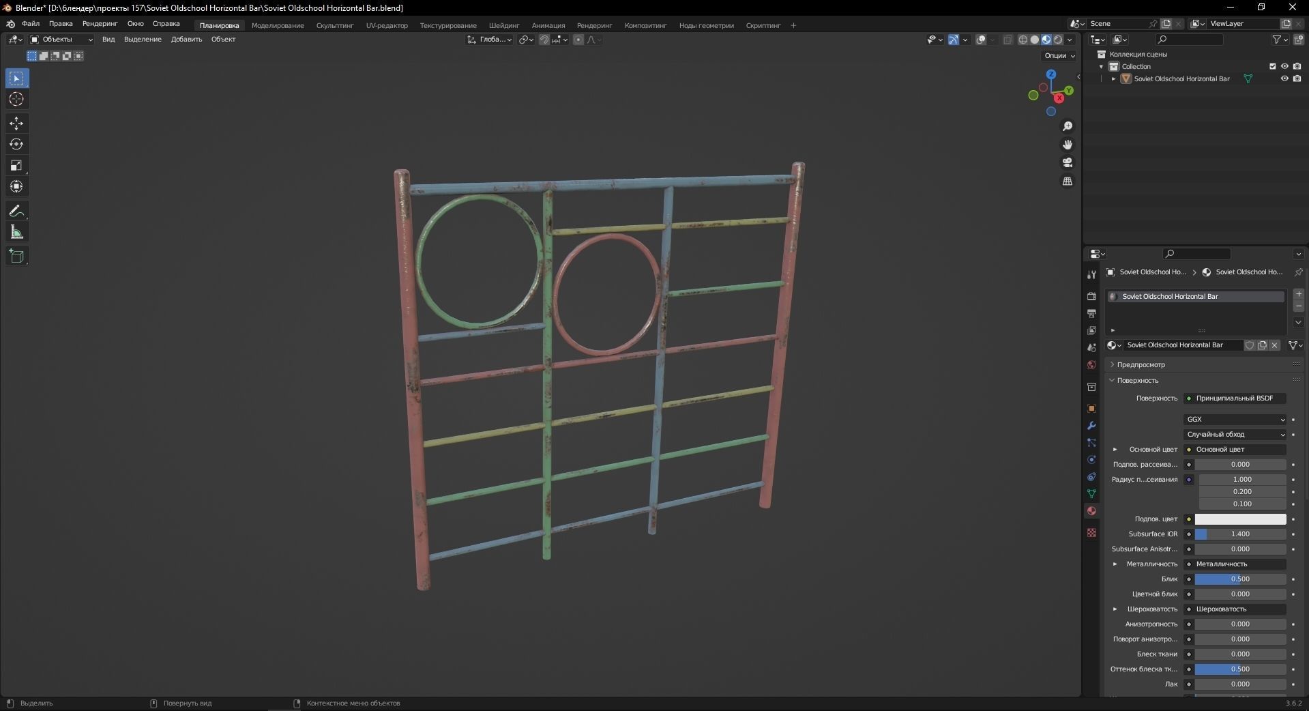Image resolution: width=1309 pixels, height=711 pixels.
Task: Open the 'Глоба...' transform orientation dropdown
Action: (490, 40)
